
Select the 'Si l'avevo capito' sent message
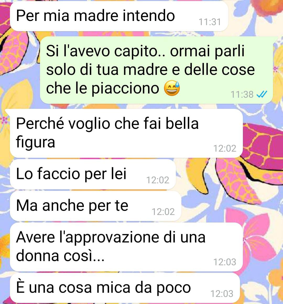click(156, 70)
